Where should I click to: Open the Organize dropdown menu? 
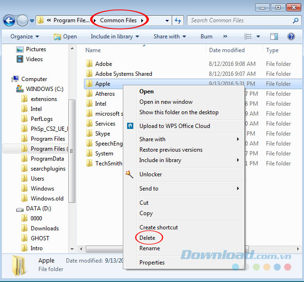point(25,36)
